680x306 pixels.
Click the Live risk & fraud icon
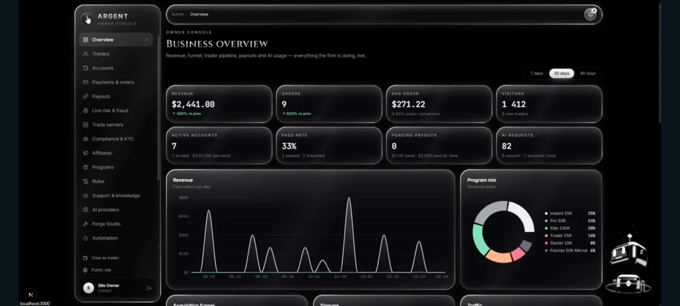[x=86, y=110]
